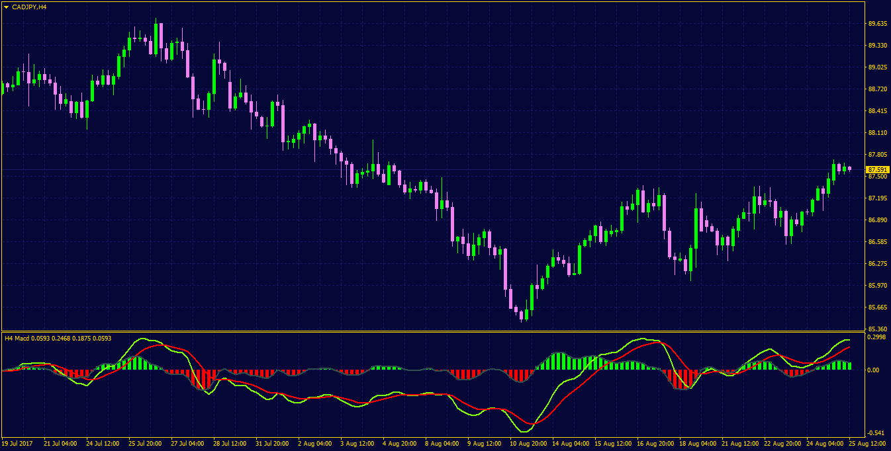Click the 25 Jul 20:00 time label
This screenshot has height=451, width=891.
click(145, 444)
